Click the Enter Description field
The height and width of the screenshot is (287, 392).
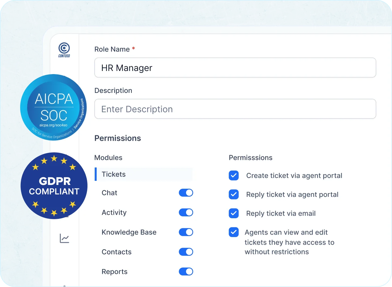(x=235, y=109)
